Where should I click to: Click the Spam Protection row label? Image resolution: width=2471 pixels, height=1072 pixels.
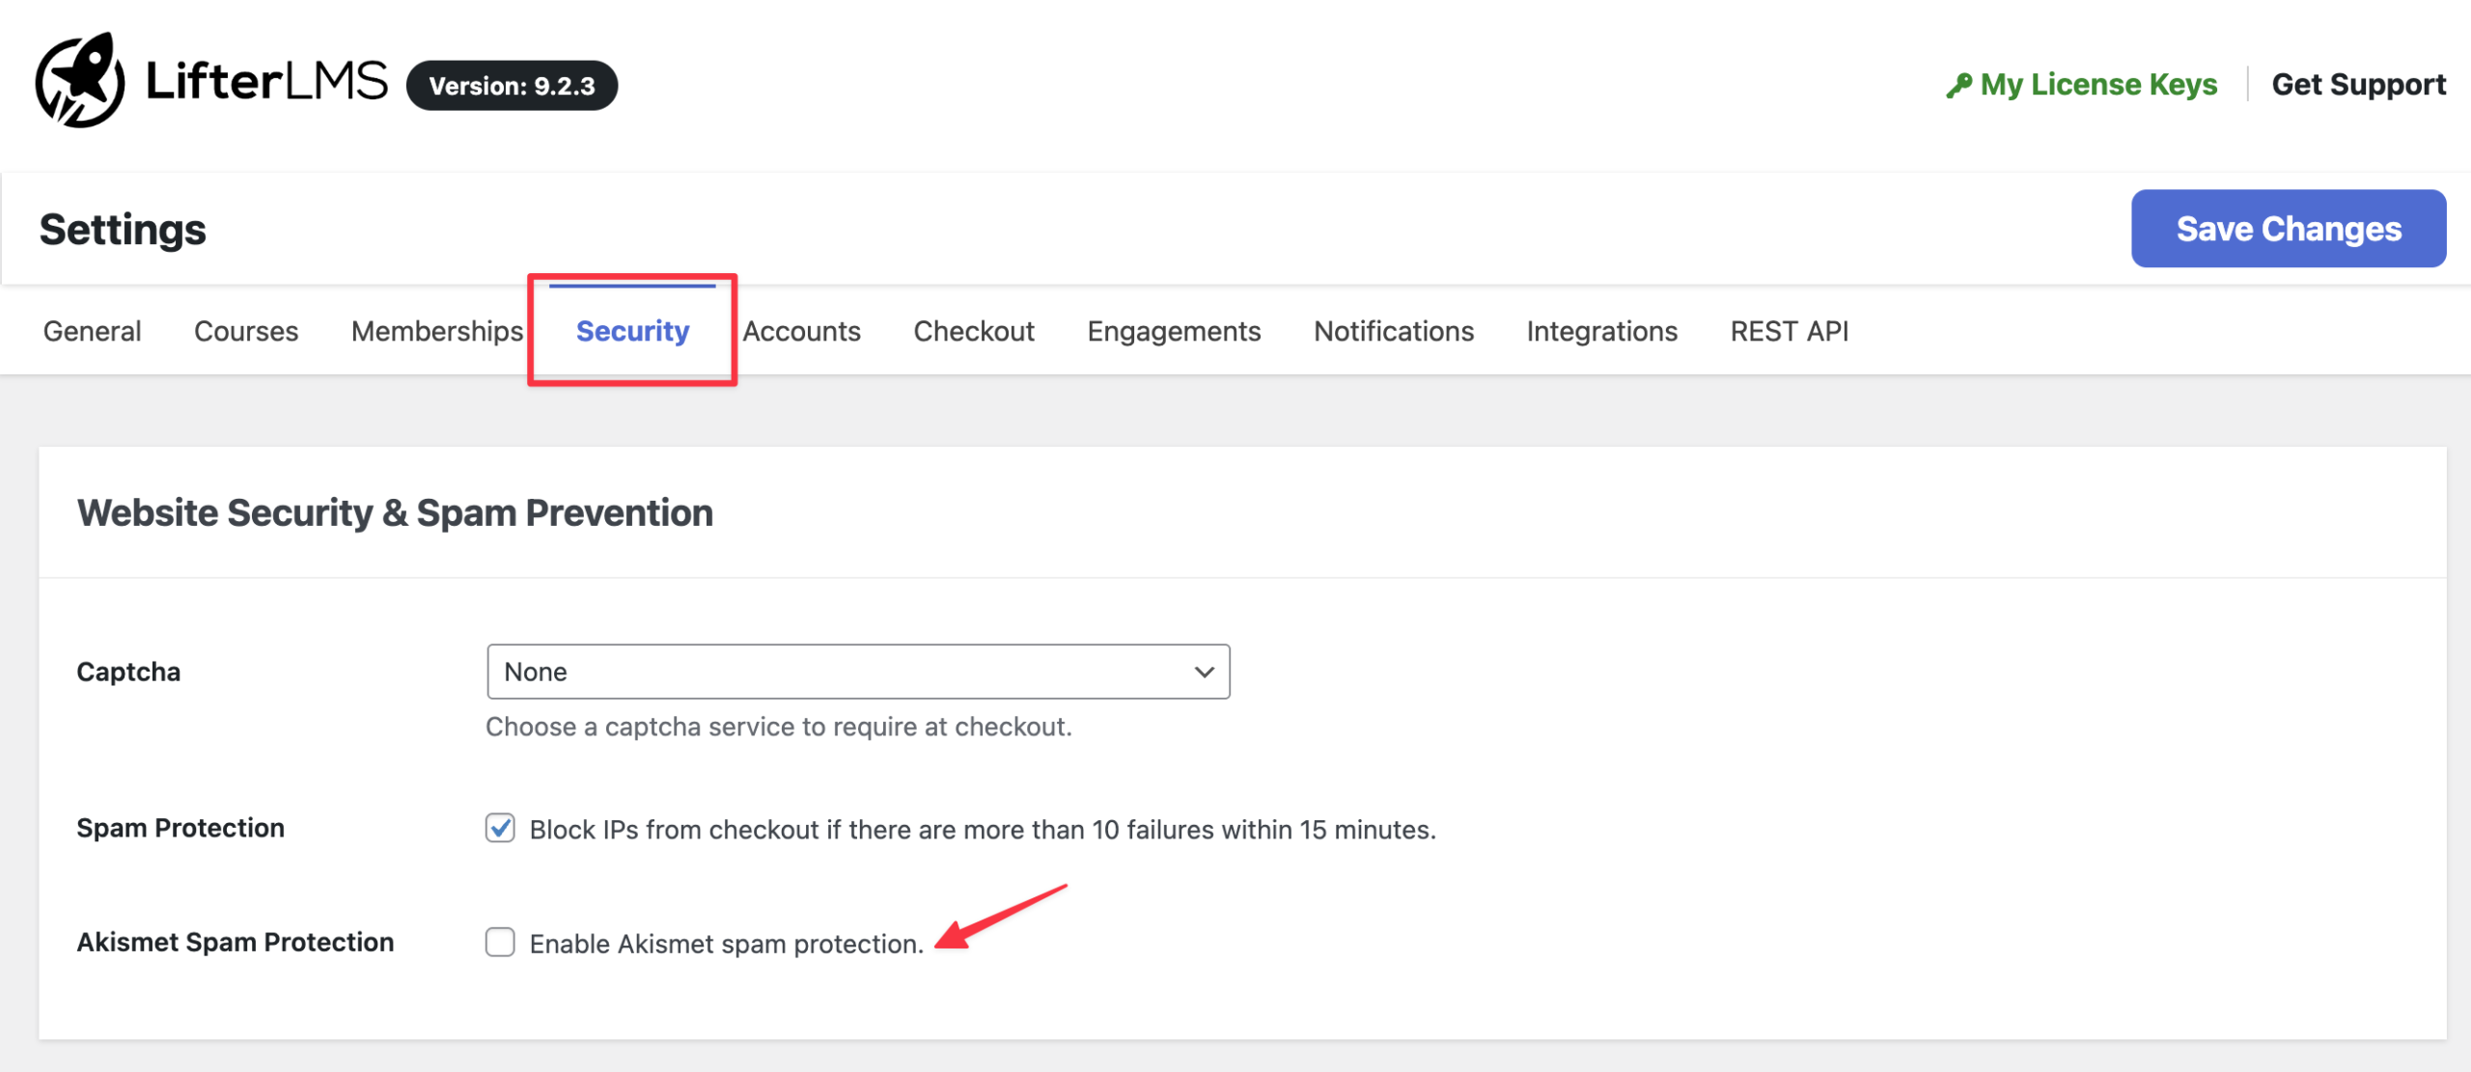180,828
